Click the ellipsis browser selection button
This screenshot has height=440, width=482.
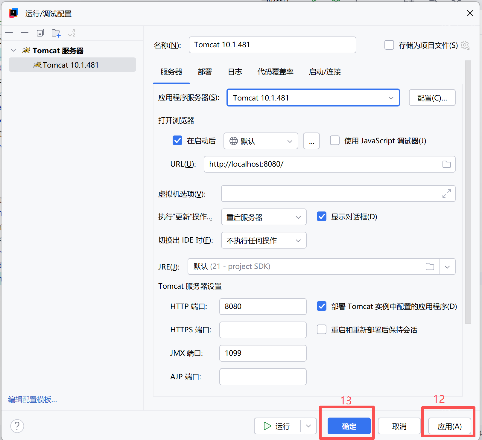coord(311,141)
